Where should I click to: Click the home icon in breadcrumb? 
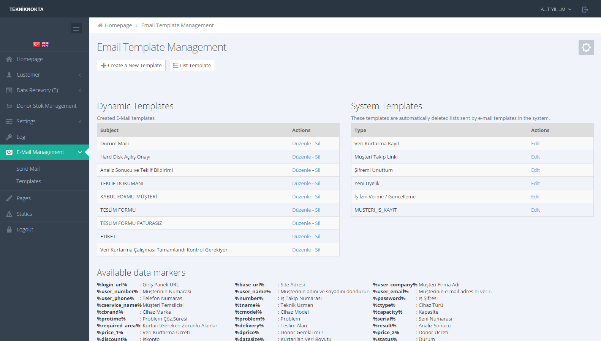(100, 25)
